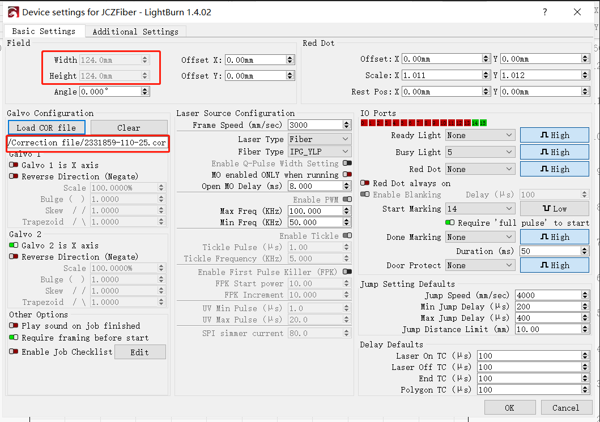Open the Fiber Type dropdown
Screen dimensions: 600x422
tap(319, 152)
